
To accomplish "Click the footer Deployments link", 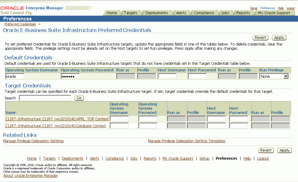I will click(73, 158).
